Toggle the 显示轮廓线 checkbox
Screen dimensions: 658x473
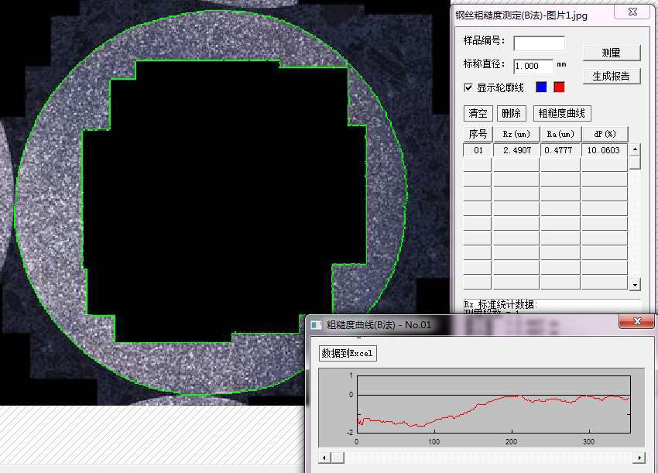[468, 87]
